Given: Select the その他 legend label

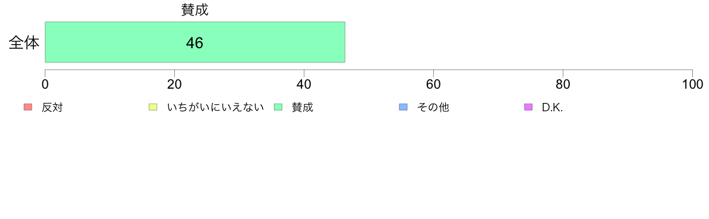Looking at the screenshot, I should tap(433, 108).
